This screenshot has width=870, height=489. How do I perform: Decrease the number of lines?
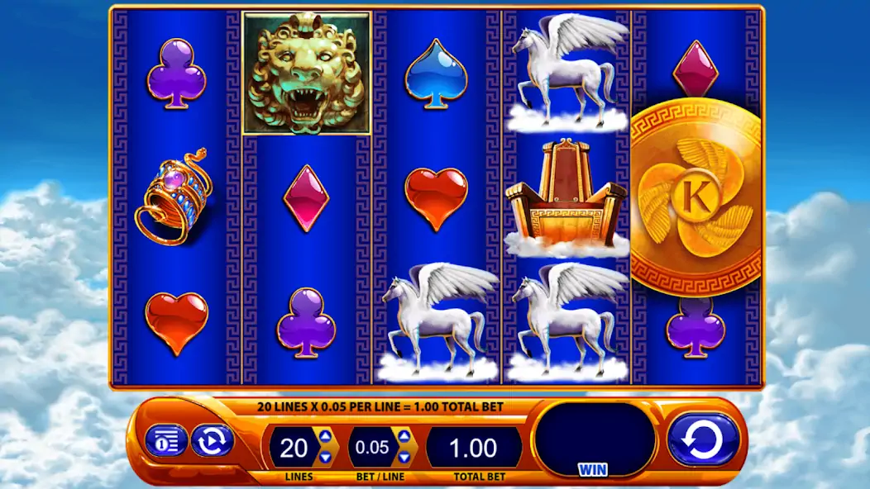coord(325,457)
